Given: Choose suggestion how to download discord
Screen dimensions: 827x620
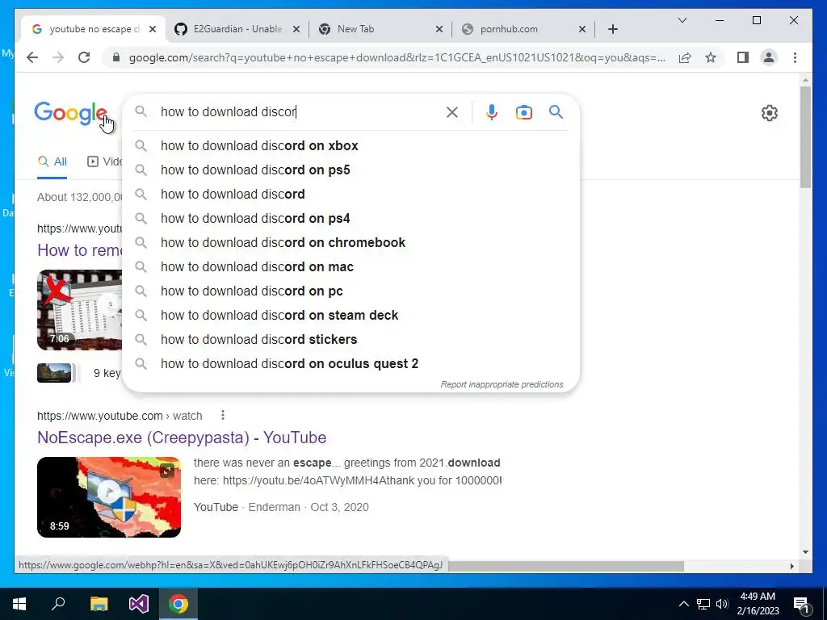Looking at the screenshot, I should (x=351, y=194).
